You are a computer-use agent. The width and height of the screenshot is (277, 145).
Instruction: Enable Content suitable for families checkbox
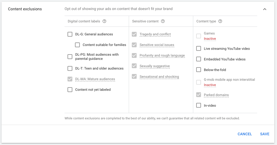tap(78, 45)
